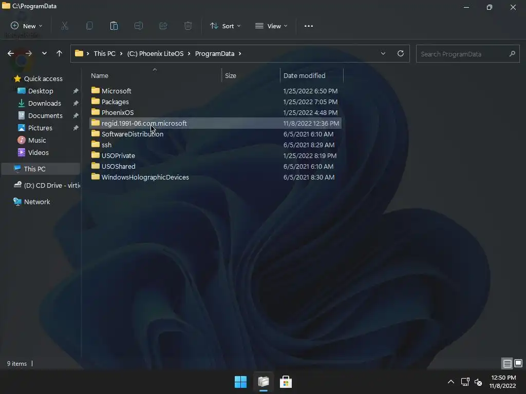The image size is (526, 394).
Task: Focus the Search ProgramData field
Action: pyautogui.click(x=467, y=53)
